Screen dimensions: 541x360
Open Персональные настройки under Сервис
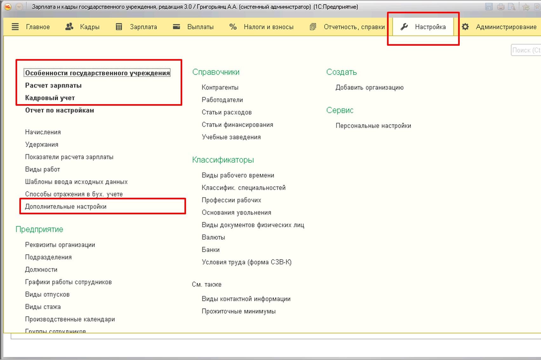click(373, 125)
